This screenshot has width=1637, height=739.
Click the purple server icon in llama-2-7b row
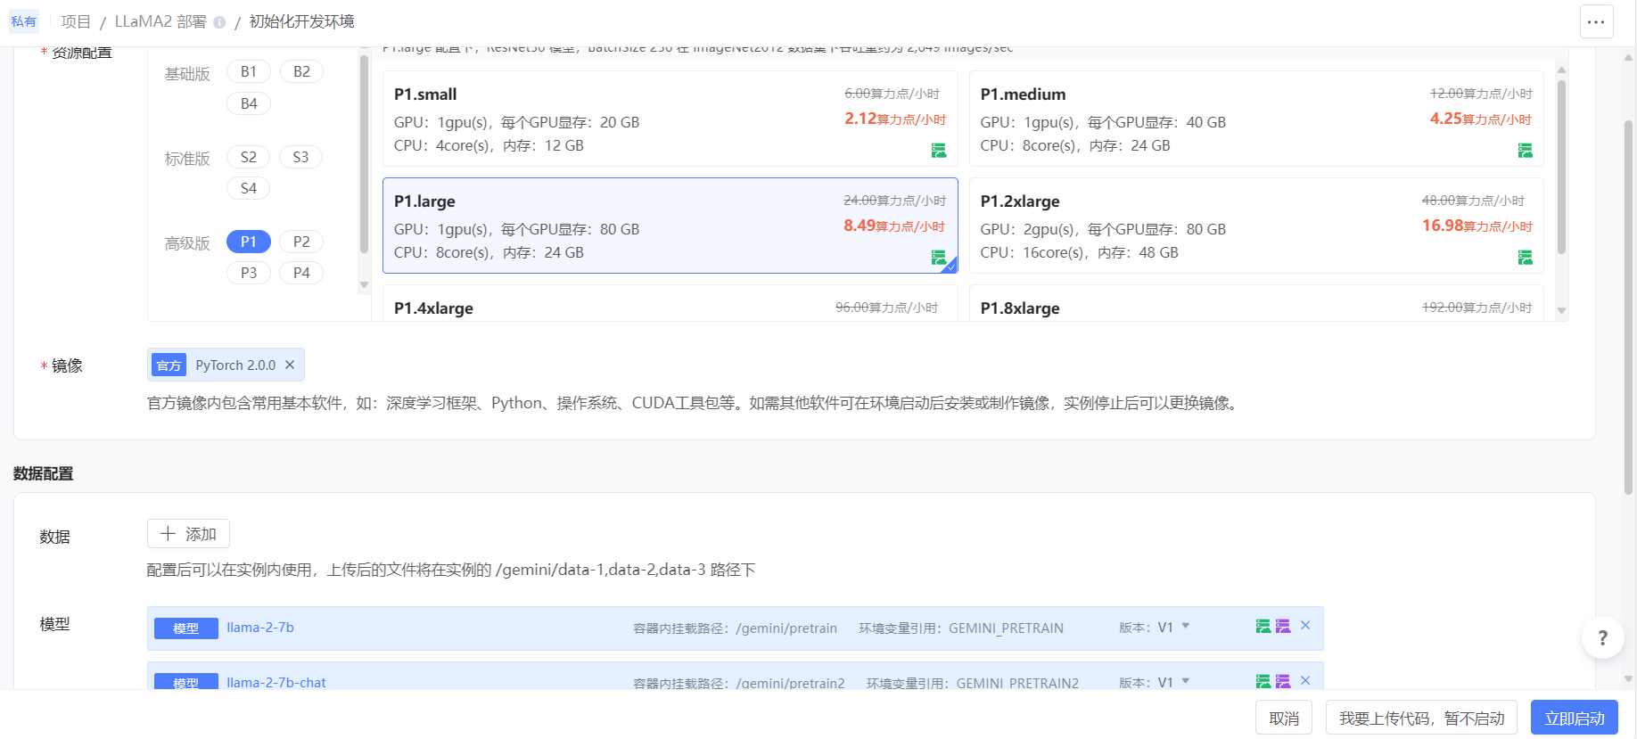pyautogui.click(x=1283, y=627)
